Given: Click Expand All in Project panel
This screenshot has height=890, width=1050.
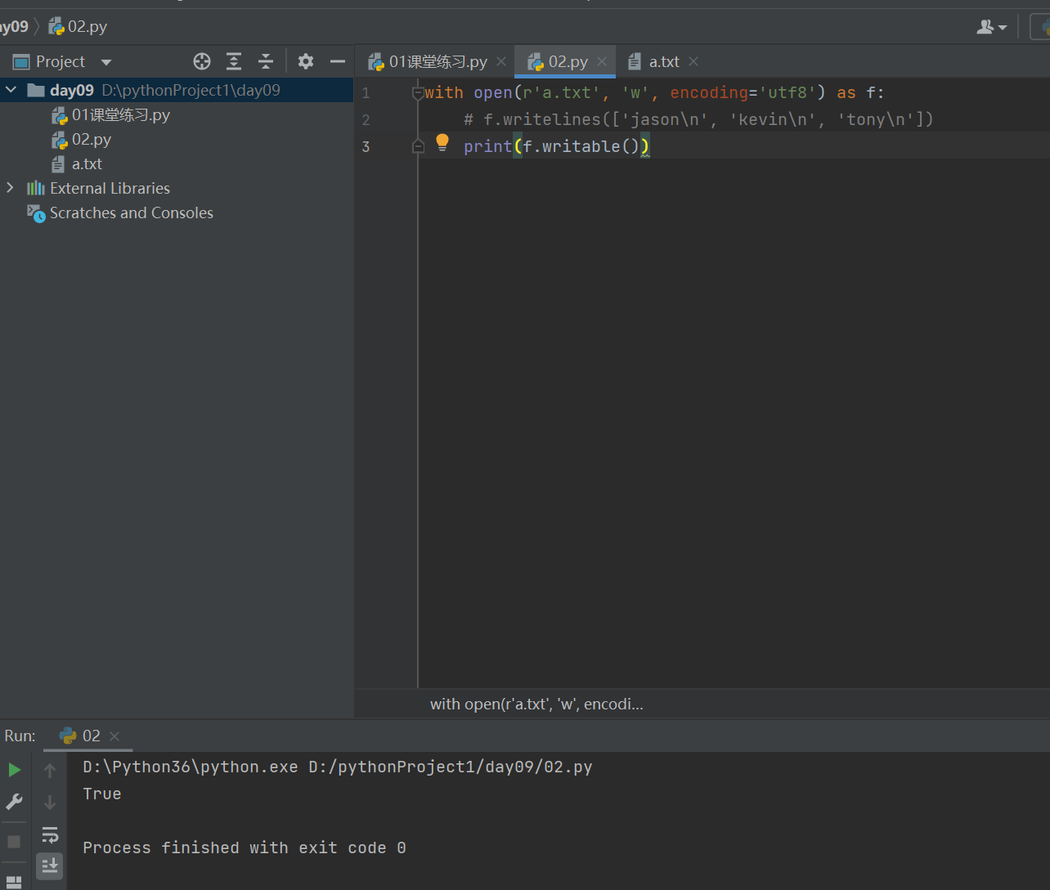Looking at the screenshot, I should [x=234, y=61].
